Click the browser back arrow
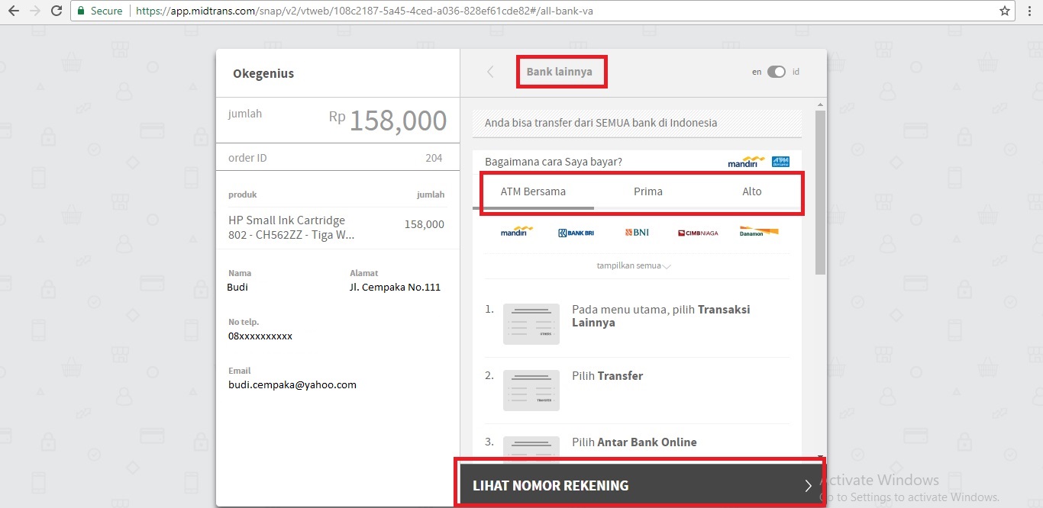The width and height of the screenshot is (1043, 508). coord(13,11)
